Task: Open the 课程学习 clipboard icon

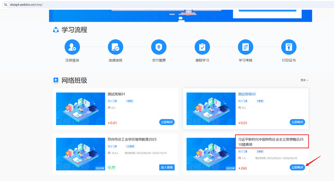Action: click(202, 48)
